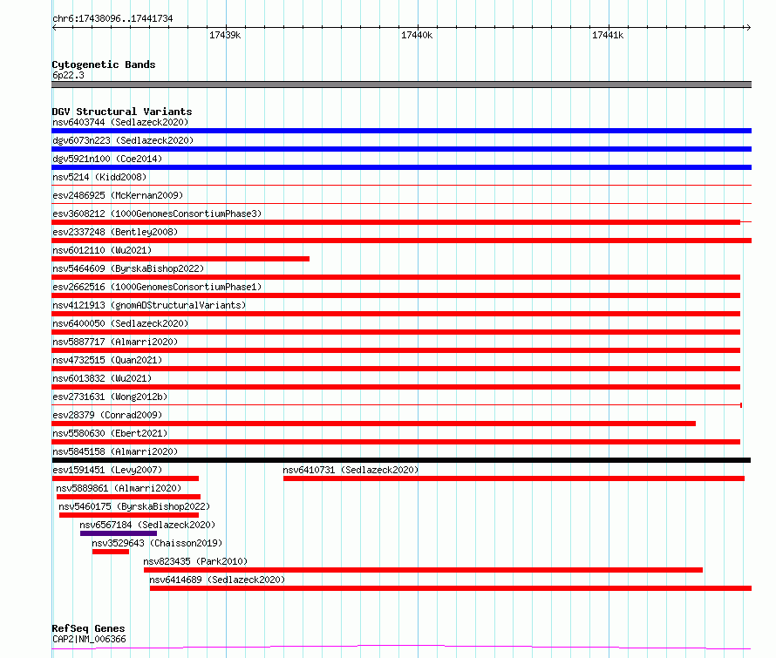This screenshot has height=658, width=776.
Task: Select variant esv2486925 (McKernan2009) label
Action: [118, 195]
